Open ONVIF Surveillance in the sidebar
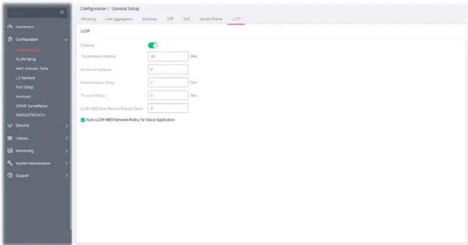Screen dimensions: 468x245 32,106
